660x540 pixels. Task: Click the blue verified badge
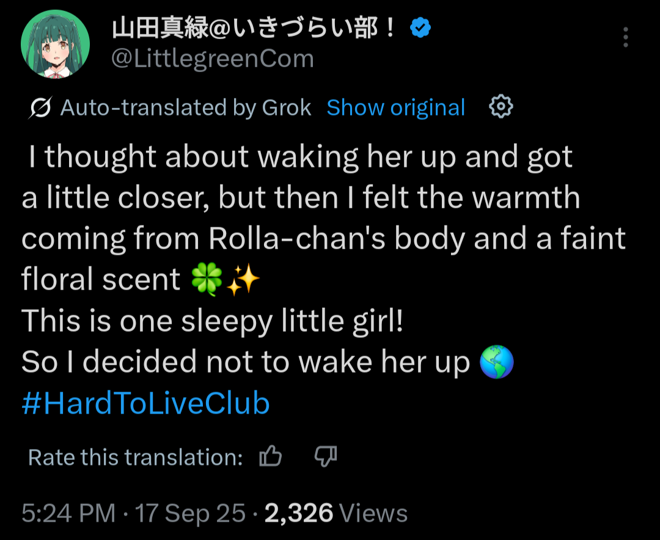[x=420, y=28]
